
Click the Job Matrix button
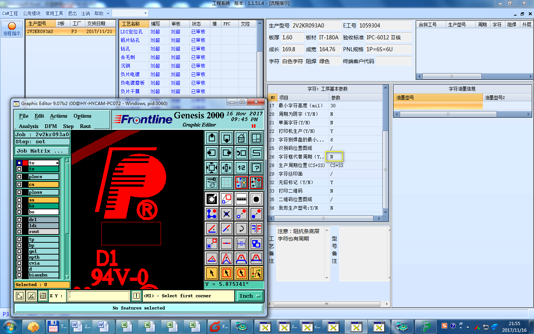42,151
